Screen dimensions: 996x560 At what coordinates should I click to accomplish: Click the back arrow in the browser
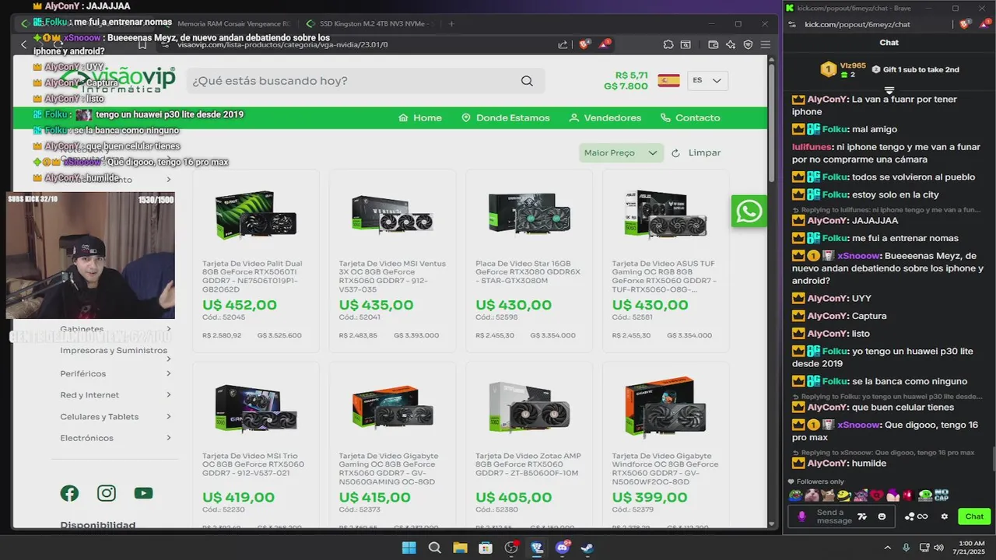coord(23,44)
